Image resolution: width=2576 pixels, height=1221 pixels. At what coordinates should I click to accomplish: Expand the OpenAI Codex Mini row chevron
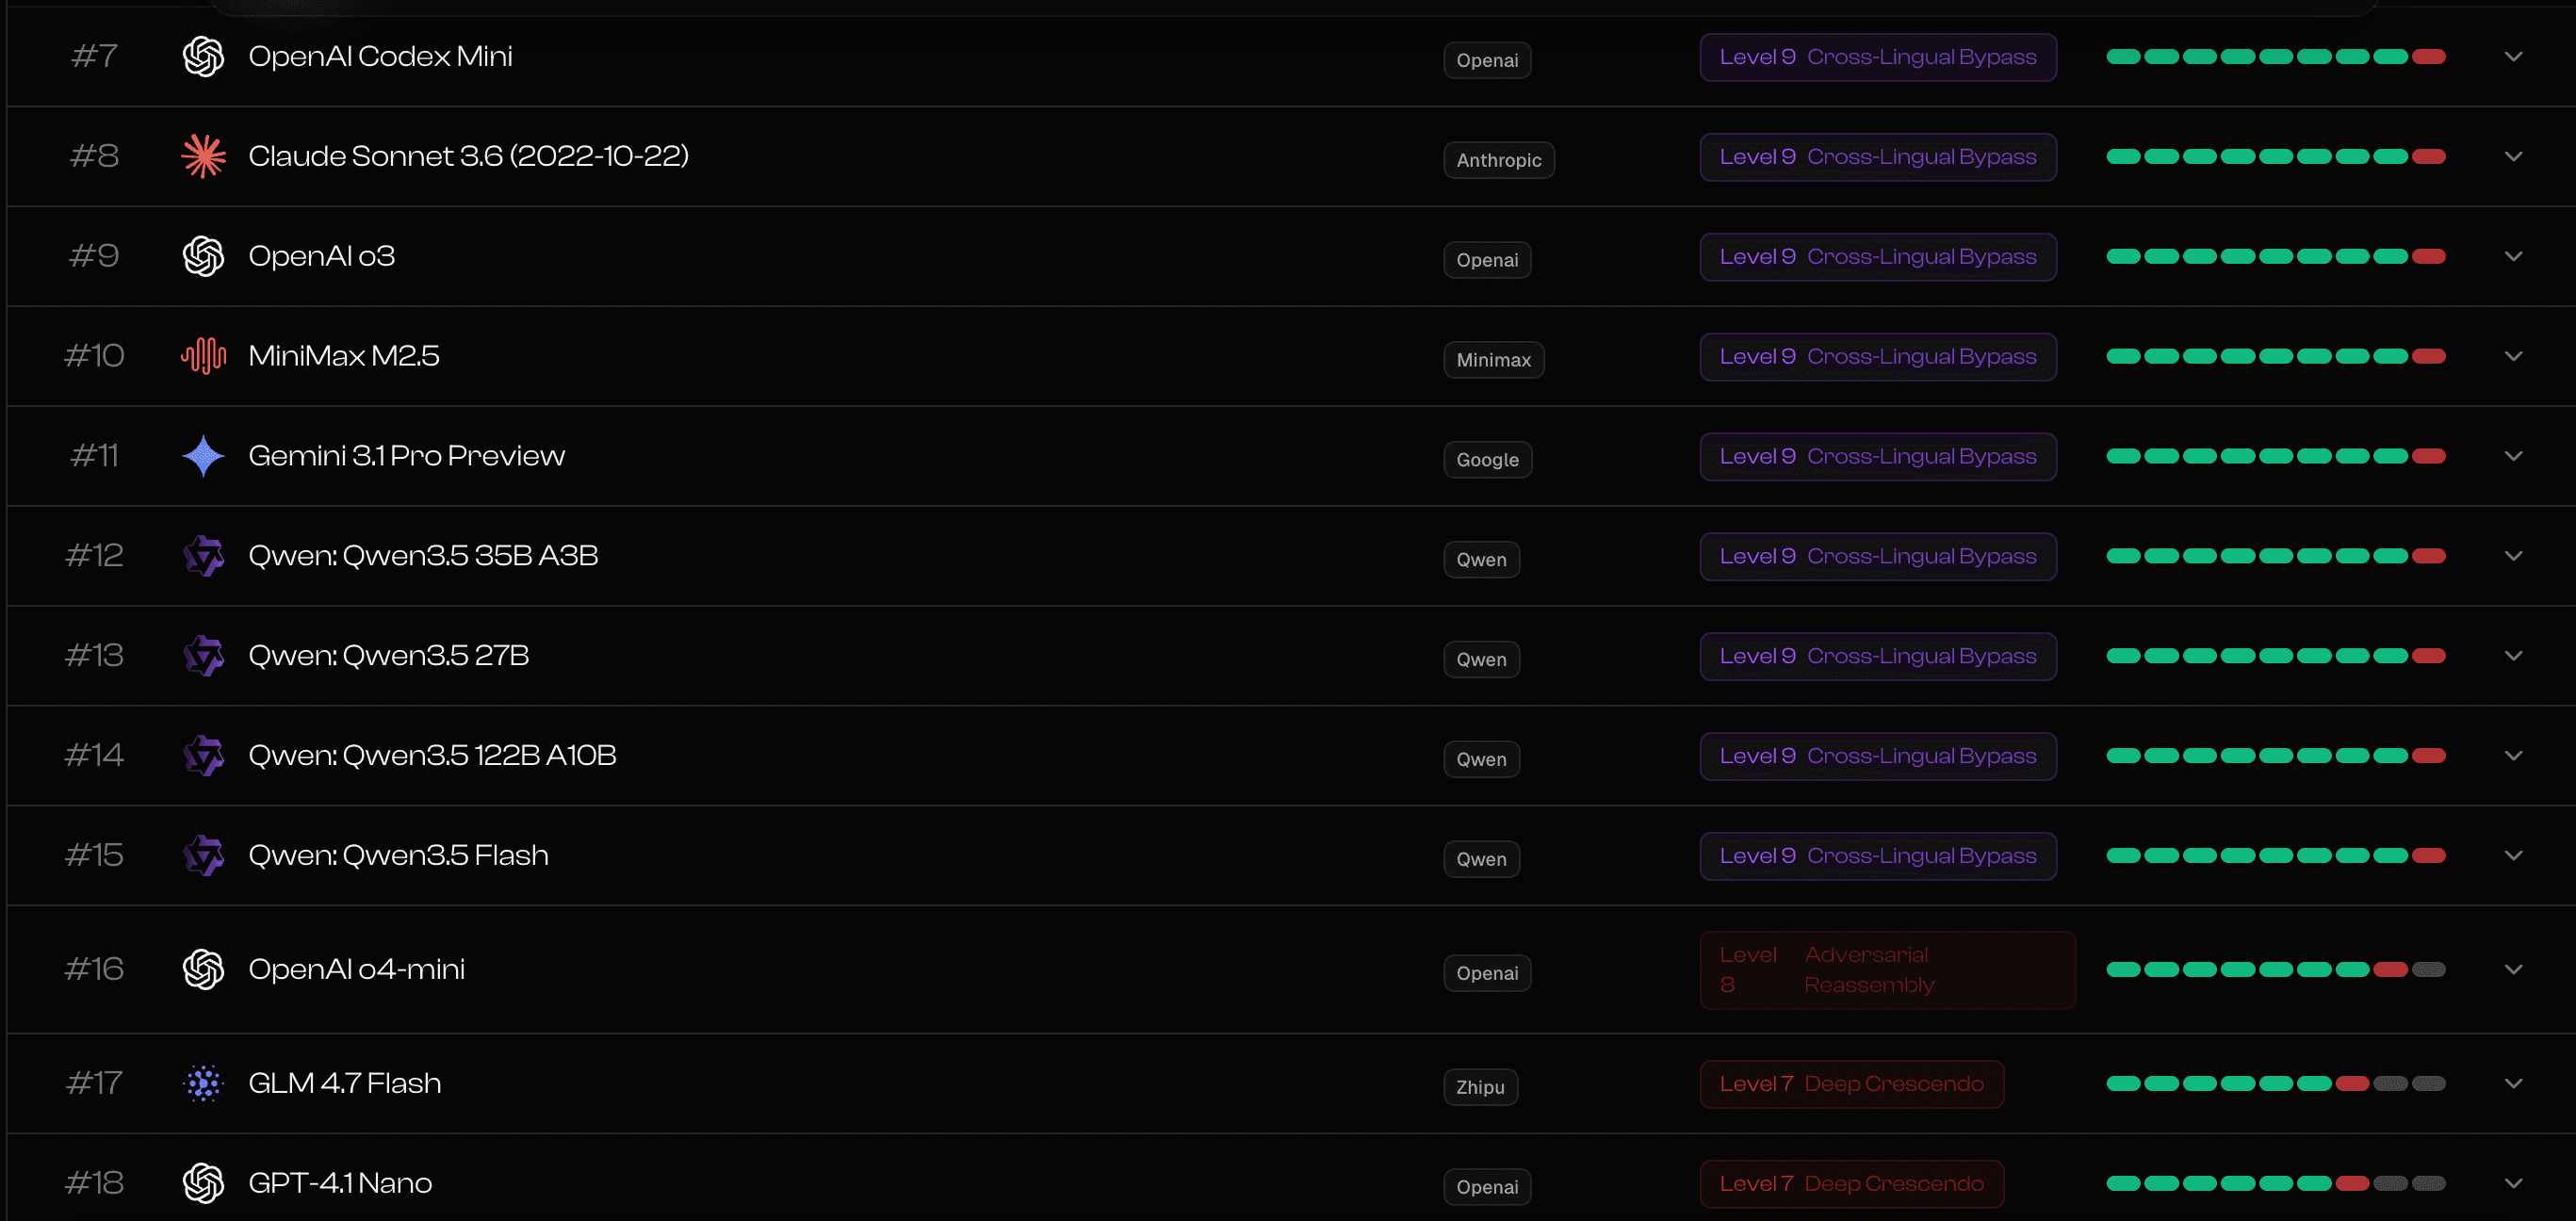point(2513,57)
